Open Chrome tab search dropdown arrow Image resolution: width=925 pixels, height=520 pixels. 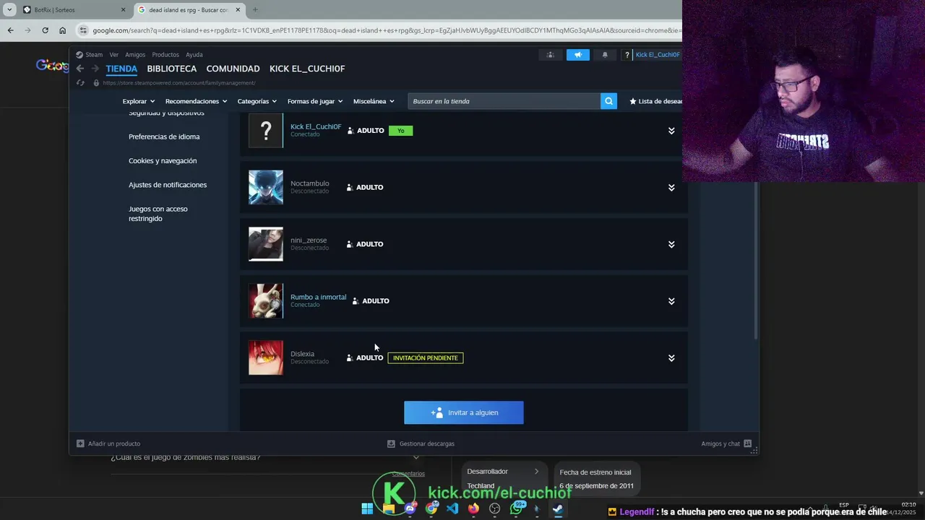(x=9, y=10)
